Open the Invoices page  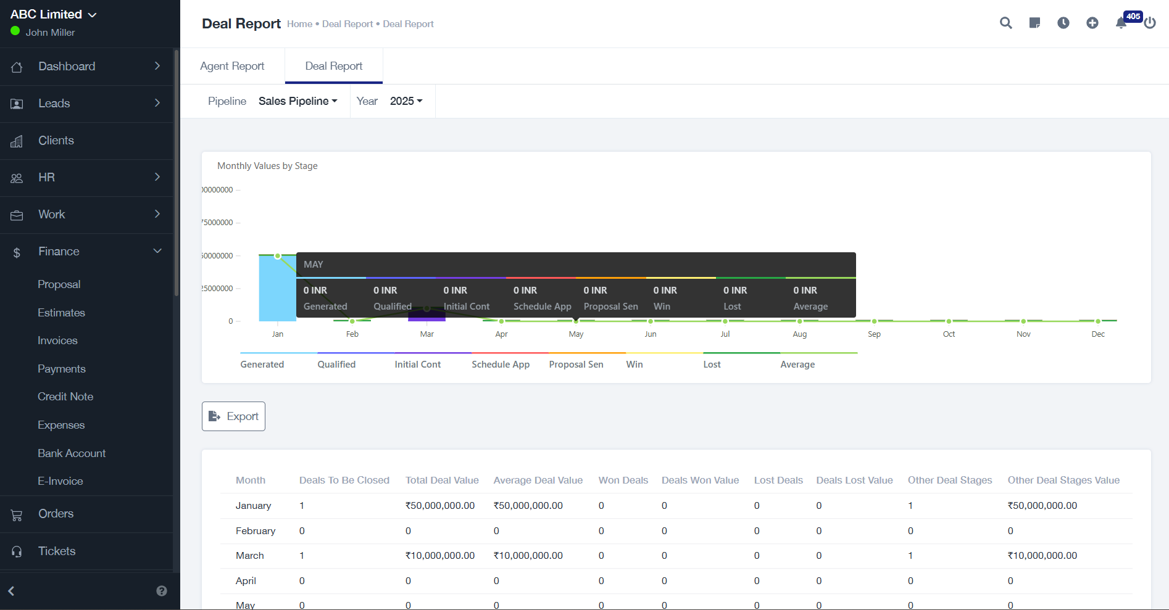coord(57,340)
